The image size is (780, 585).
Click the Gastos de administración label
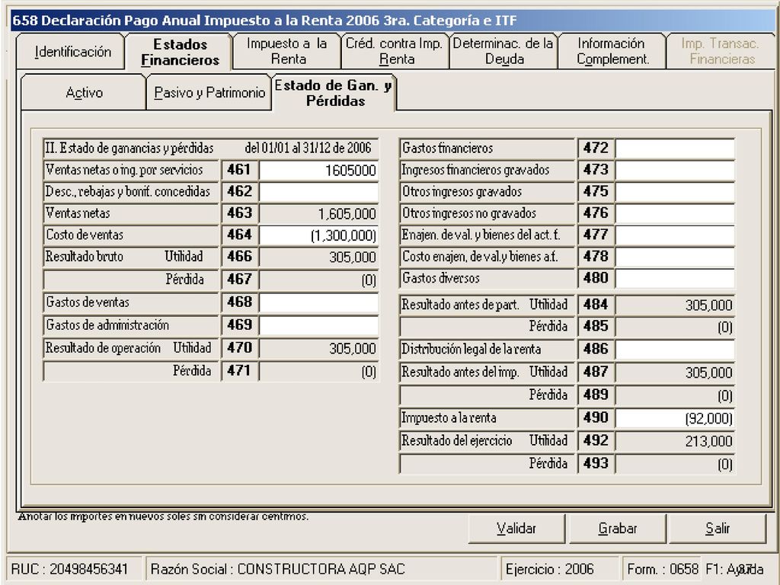(x=107, y=325)
